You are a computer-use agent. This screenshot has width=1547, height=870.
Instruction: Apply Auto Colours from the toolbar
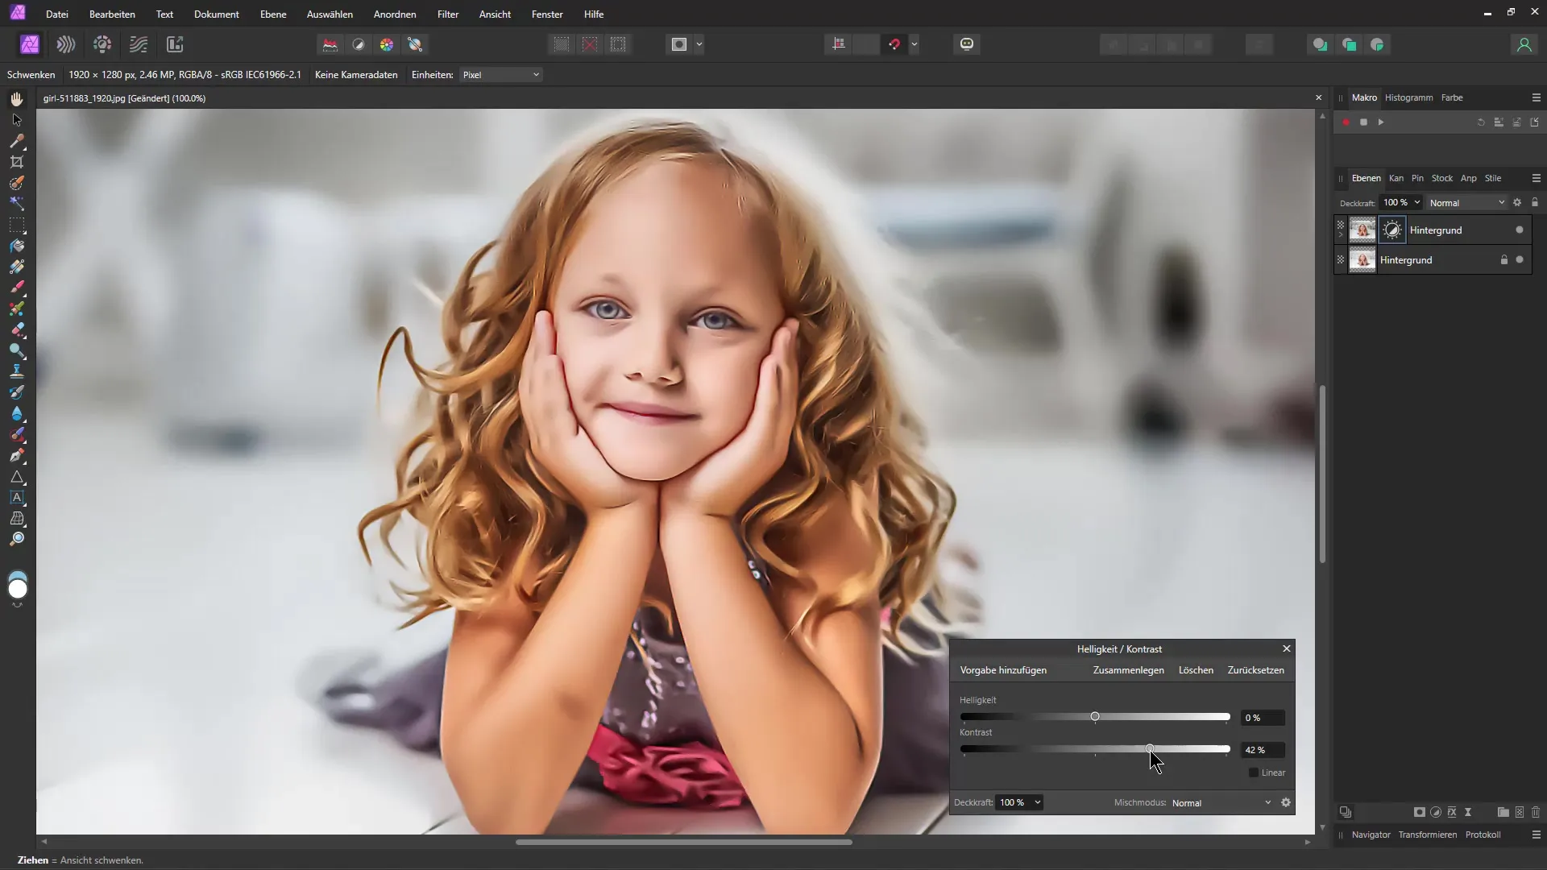coord(387,45)
